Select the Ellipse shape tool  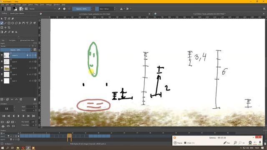coord(13,23)
